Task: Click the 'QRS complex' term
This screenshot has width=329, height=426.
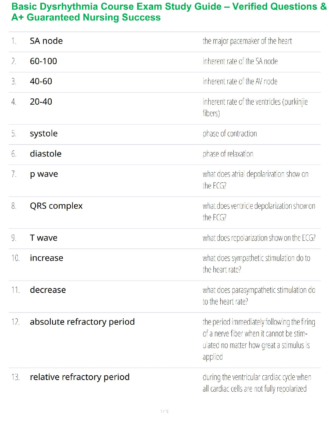Action: tap(56, 206)
